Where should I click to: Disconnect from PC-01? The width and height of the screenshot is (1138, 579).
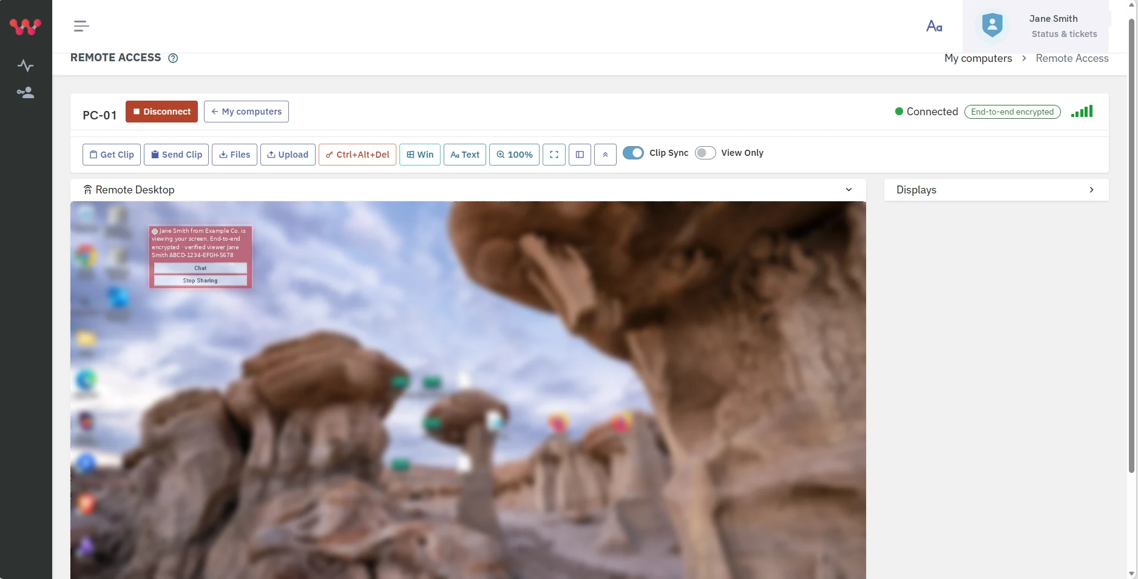tap(161, 112)
